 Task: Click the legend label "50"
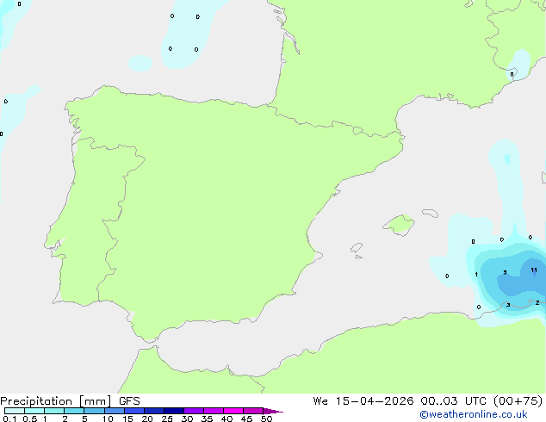pyautogui.click(x=266, y=419)
